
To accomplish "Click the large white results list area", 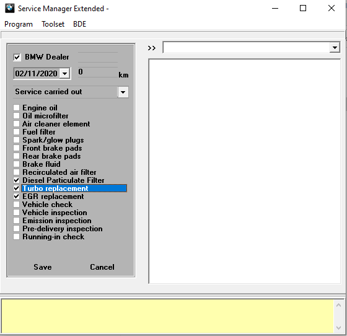I will click(245, 171).
